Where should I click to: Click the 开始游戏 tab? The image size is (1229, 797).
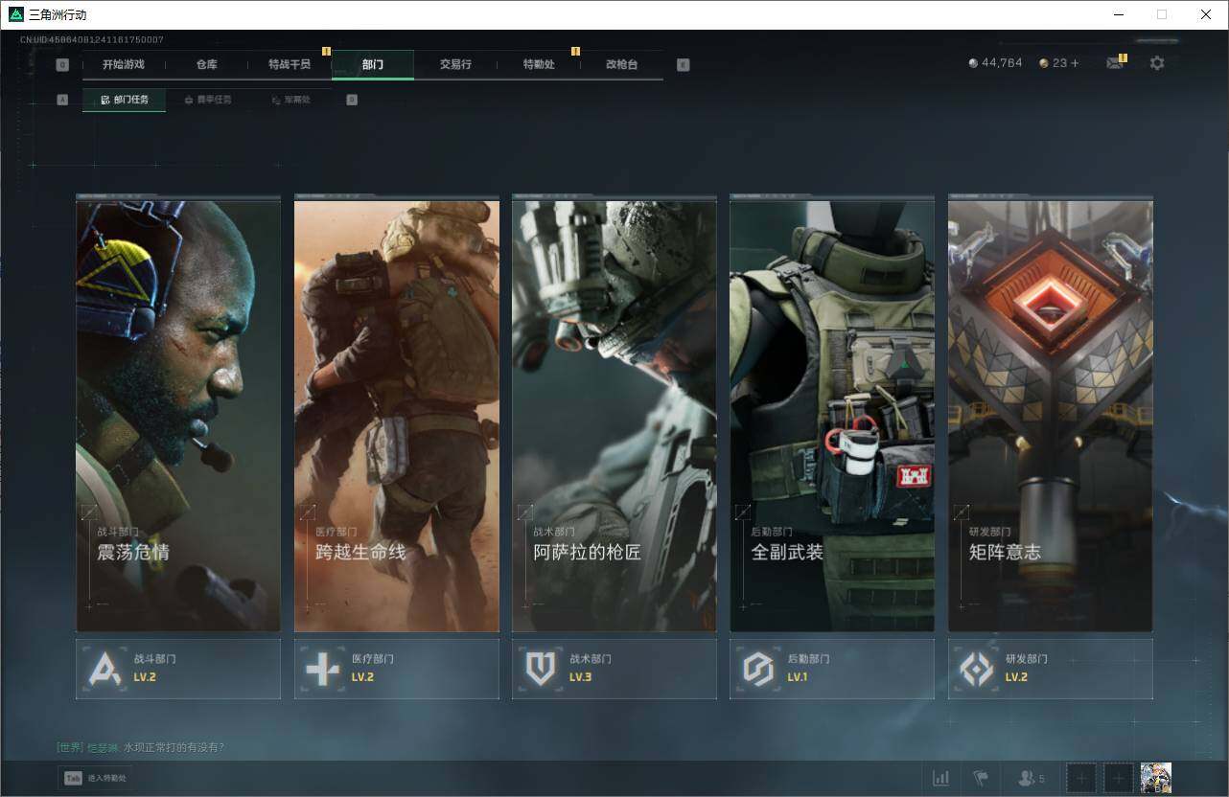[x=124, y=64]
